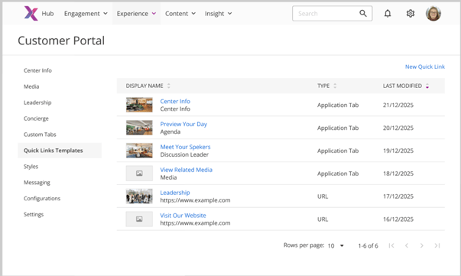Select Hub in top navigation
This screenshot has width=461, height=276.
pyautogui.click(x=47, y=14)
